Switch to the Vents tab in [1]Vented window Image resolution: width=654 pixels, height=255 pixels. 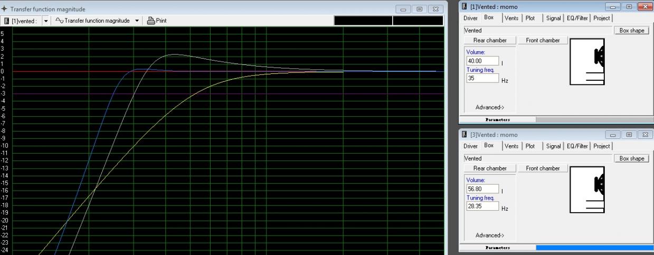(511, 18)
